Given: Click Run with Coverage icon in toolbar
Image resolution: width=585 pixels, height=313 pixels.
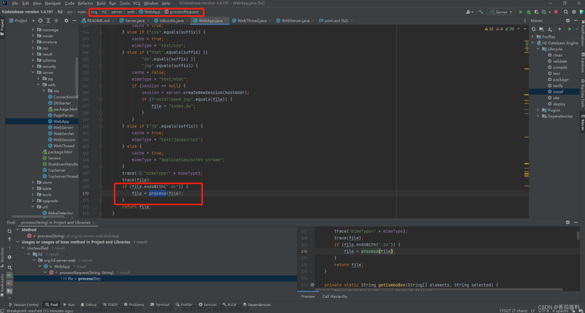Looking at the screenshot, I should (536, 12).
